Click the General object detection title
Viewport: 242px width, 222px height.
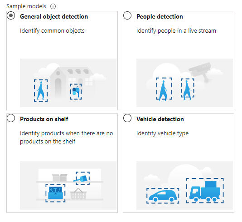pos(54,16)
